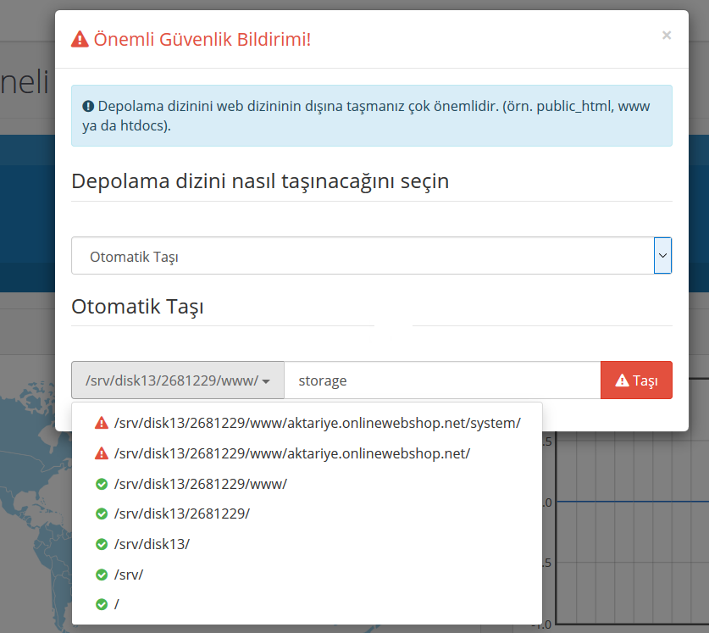The image size is (709, 633).
Task: Open the Otomatik Taşı select dropdown
Action: pos(363,256)
